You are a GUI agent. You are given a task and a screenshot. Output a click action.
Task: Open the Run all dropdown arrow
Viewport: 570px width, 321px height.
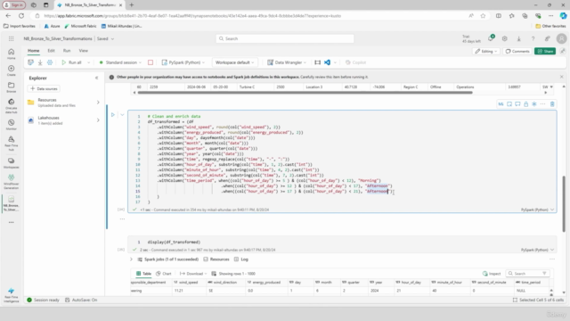tap(88, 62)
